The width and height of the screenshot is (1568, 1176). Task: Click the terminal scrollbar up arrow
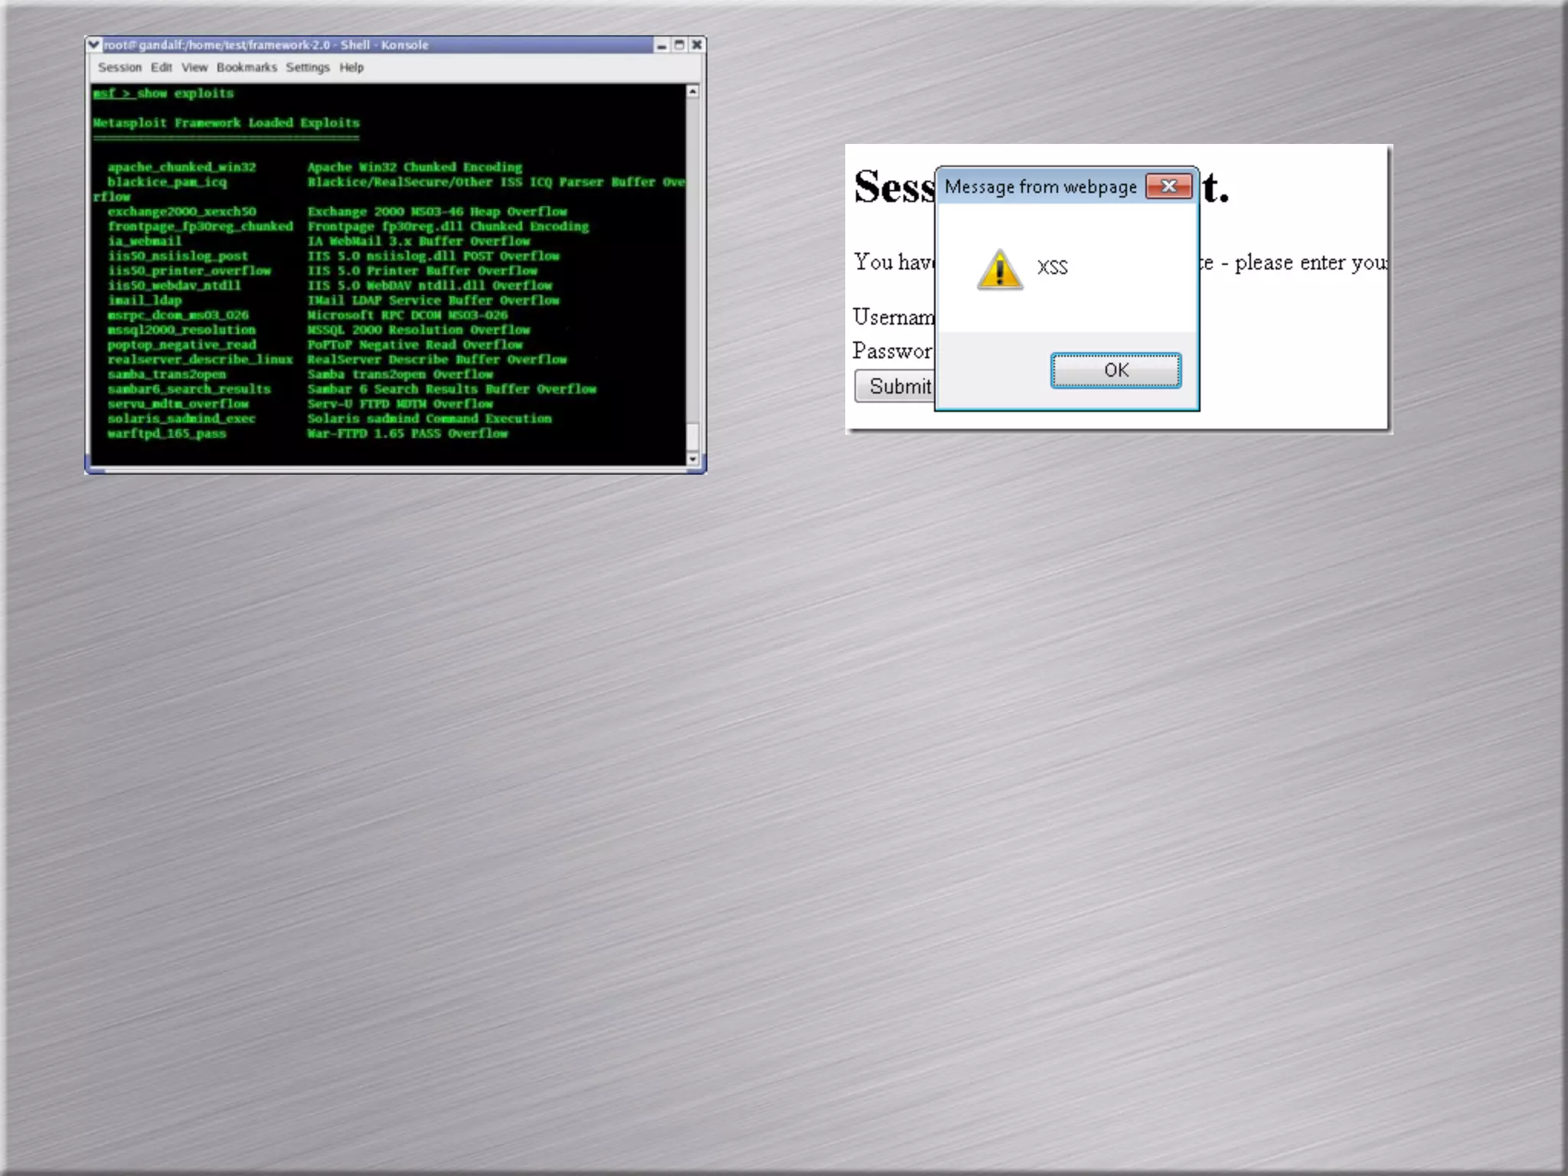pyautogui.click(x=692, y=92)
